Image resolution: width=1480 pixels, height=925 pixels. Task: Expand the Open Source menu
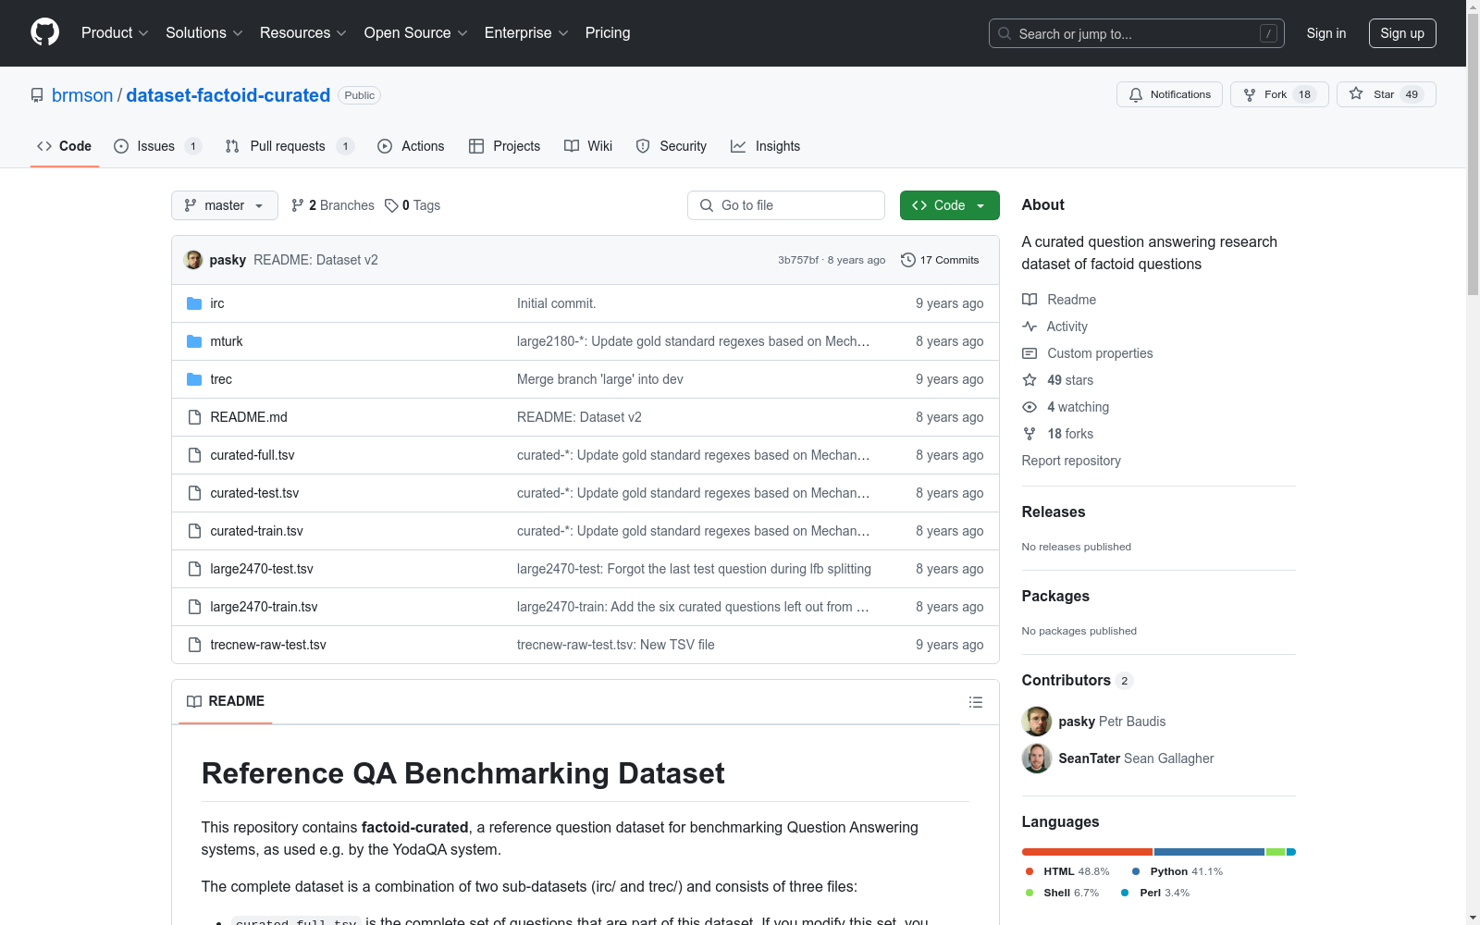[416, 32]
